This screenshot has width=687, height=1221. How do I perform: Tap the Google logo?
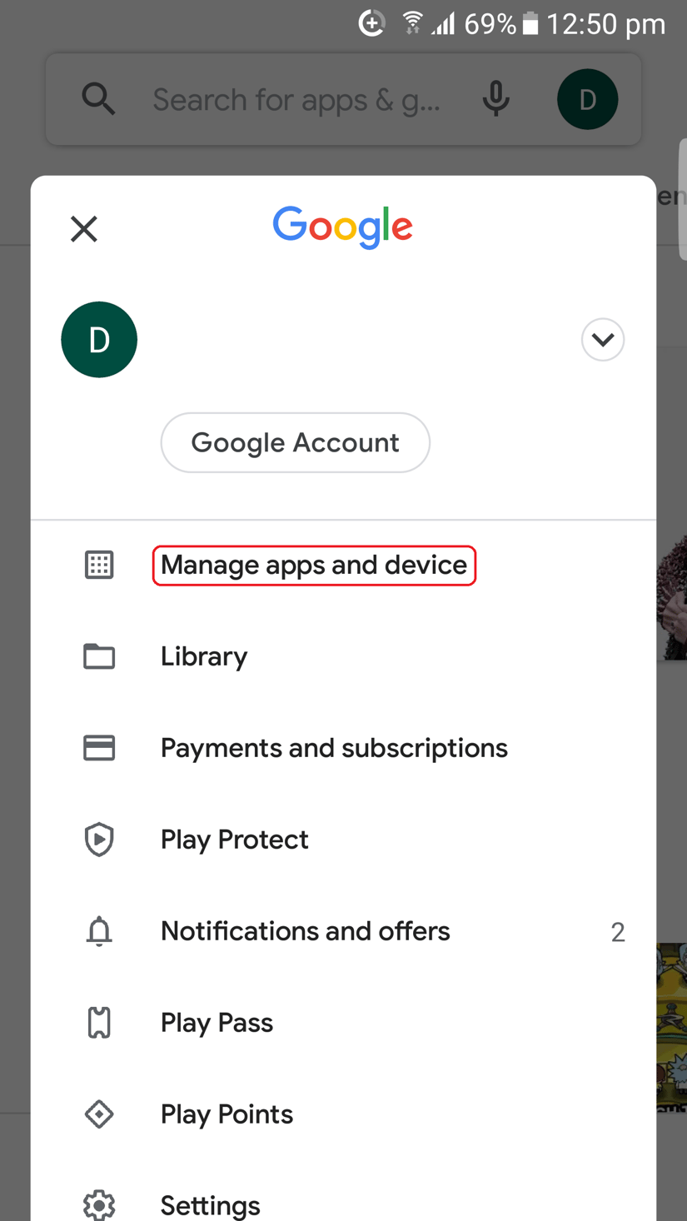[x=342, y=226]
